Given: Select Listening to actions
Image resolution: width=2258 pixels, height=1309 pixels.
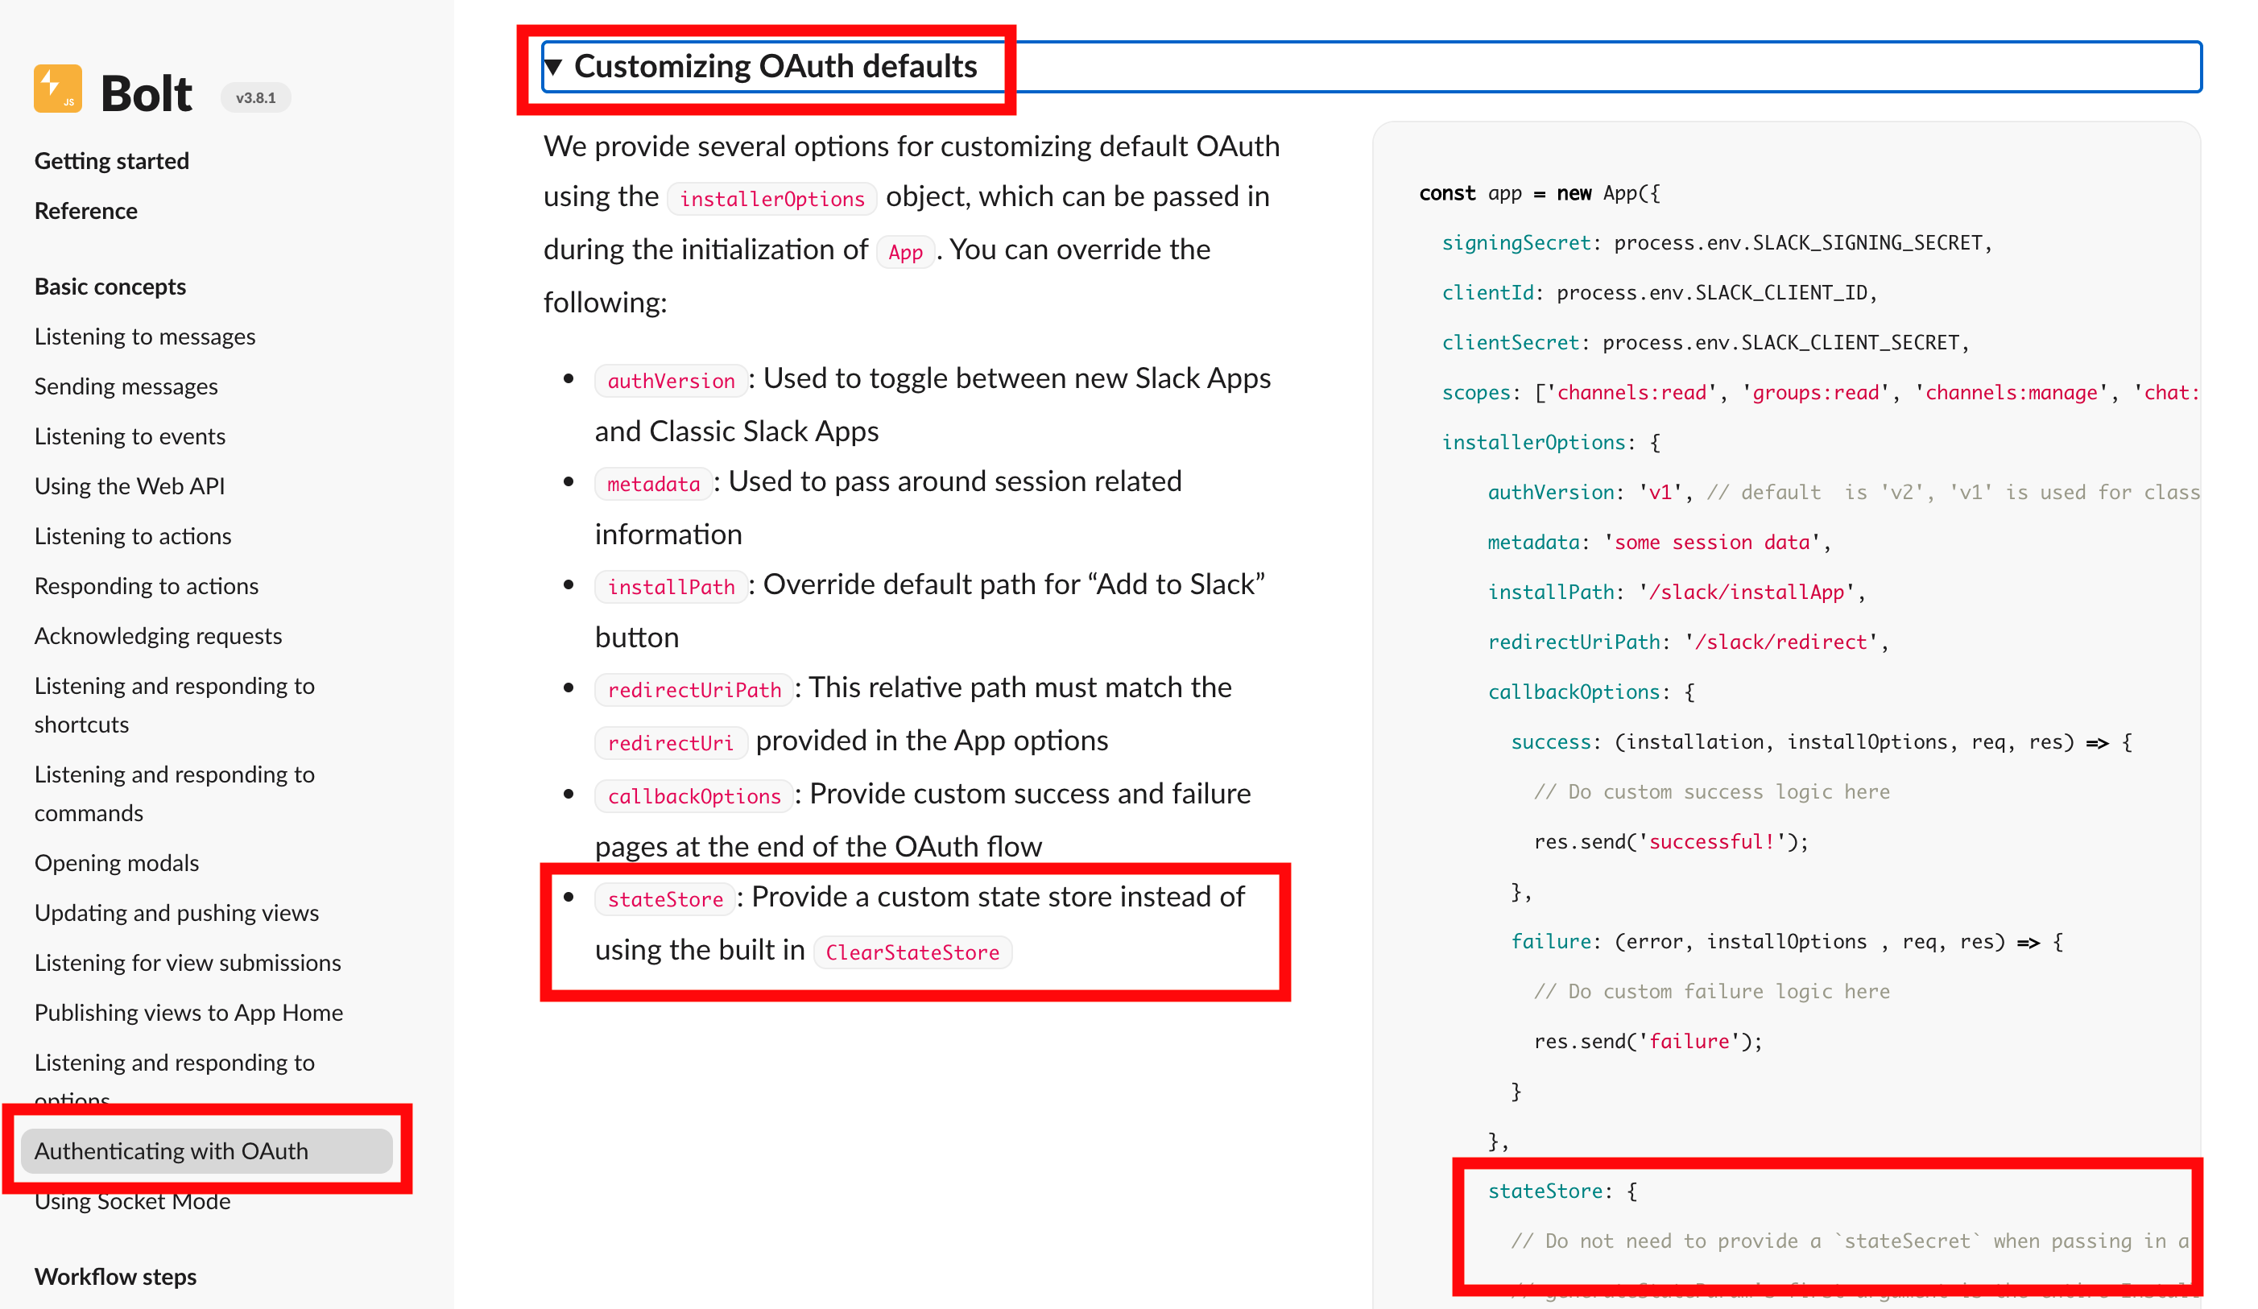Looking at the screenshot, I should point(133,536).
